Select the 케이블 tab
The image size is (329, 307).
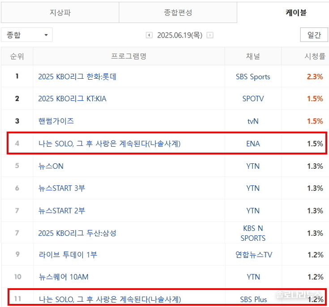[x=296, y=13]
